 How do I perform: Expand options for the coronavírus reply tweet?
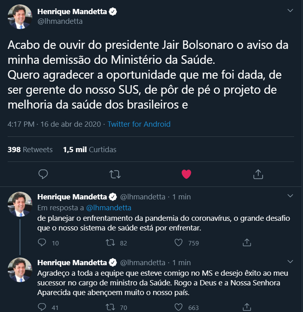(290, 196)
